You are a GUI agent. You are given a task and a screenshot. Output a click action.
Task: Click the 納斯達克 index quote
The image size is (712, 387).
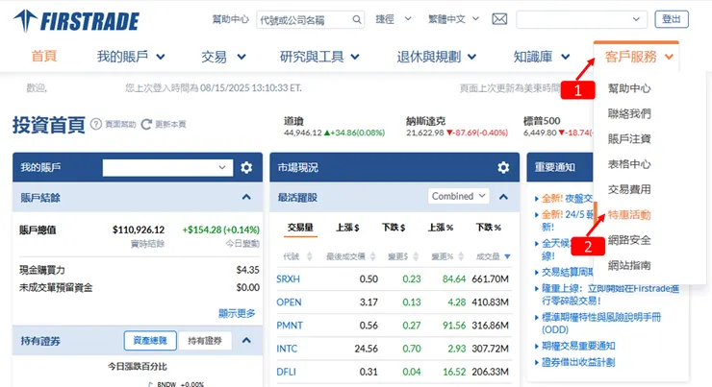[457, 127]
